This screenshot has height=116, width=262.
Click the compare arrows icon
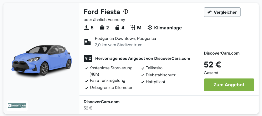pos(210,12)
